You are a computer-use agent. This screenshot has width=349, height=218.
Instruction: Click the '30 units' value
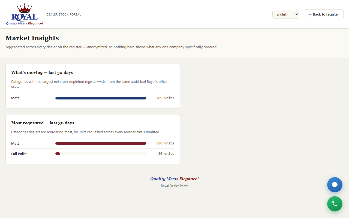[166, 154]
